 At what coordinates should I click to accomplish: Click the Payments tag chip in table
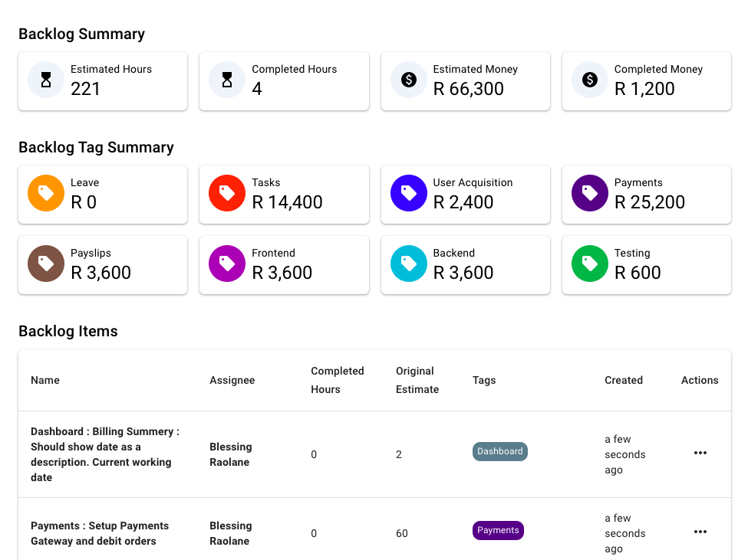pos(498,530)
